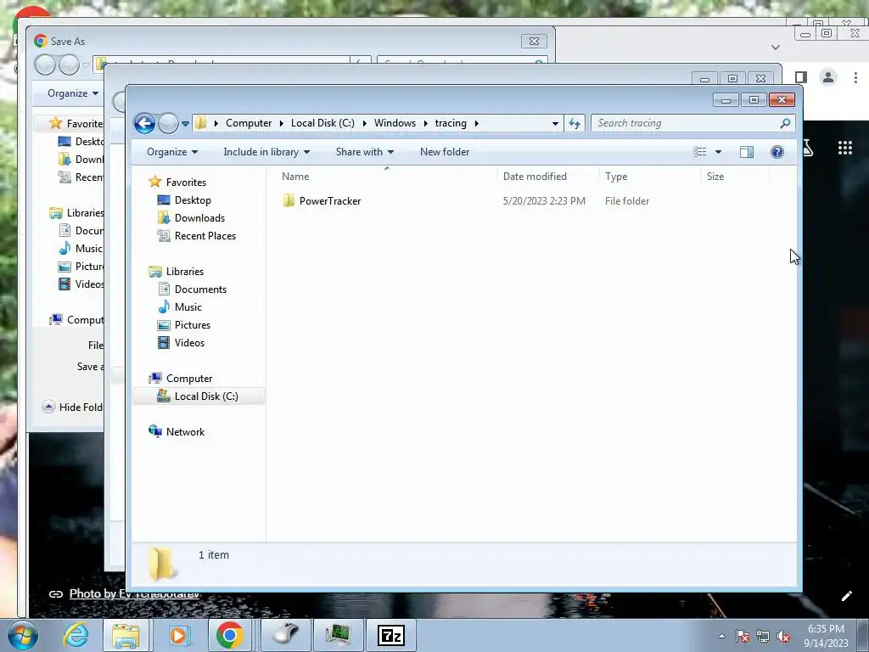Open the Pictures library
The image size is (869, 652).
[x=193, y=325]
